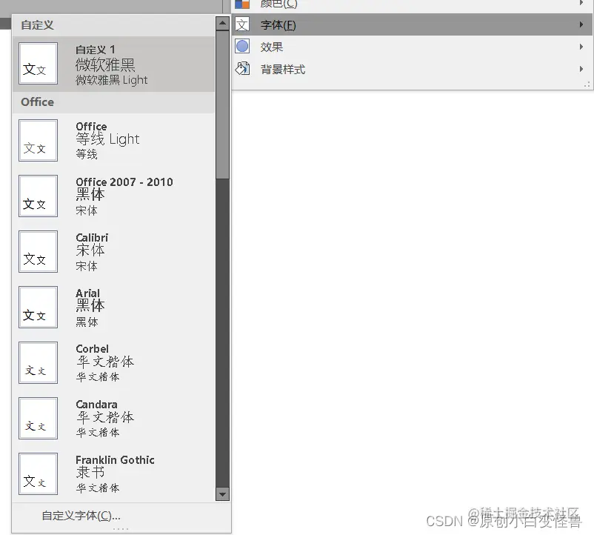Click the Office 2007 - 2010 label
Screen dimensions: 594x535
(x=124, y=182)
